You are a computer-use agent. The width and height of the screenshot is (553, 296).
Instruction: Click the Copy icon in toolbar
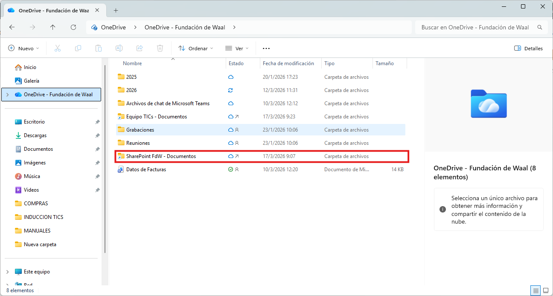tap(78, 48)
